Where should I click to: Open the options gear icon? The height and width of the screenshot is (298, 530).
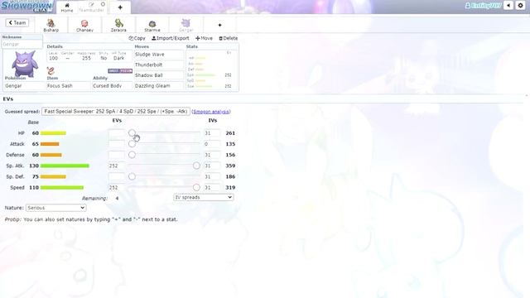[521, 6]
